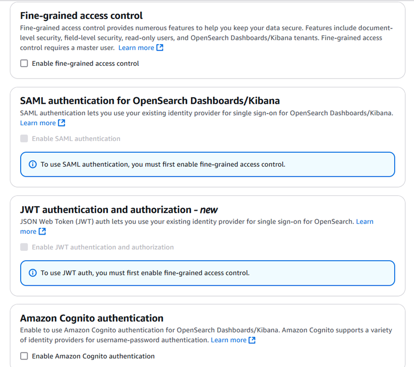
Task: Open Learn more link in JWT description
Action: tap(364, 221)
